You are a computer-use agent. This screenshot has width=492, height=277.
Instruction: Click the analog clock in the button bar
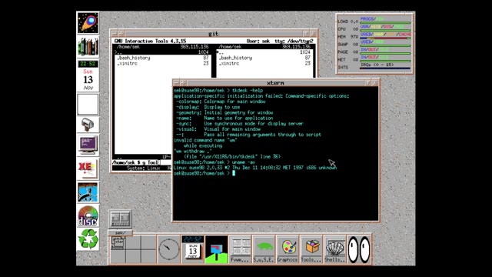pos(169,249)
